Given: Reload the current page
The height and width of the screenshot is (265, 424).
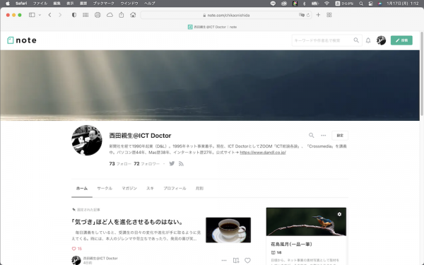Looking at the screenshot, I should click(x=308, y=15).
